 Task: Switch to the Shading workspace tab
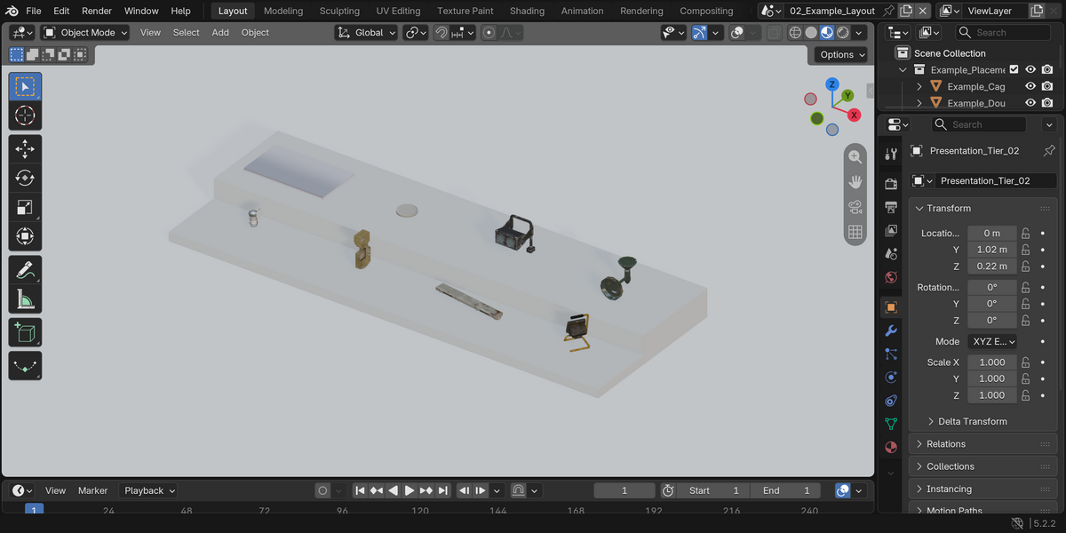click(527, 11)
